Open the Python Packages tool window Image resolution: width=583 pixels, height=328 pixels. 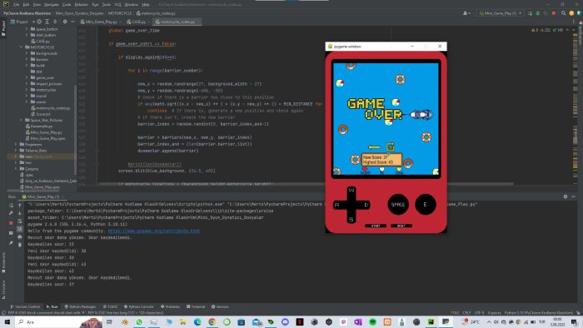point(80,307)
